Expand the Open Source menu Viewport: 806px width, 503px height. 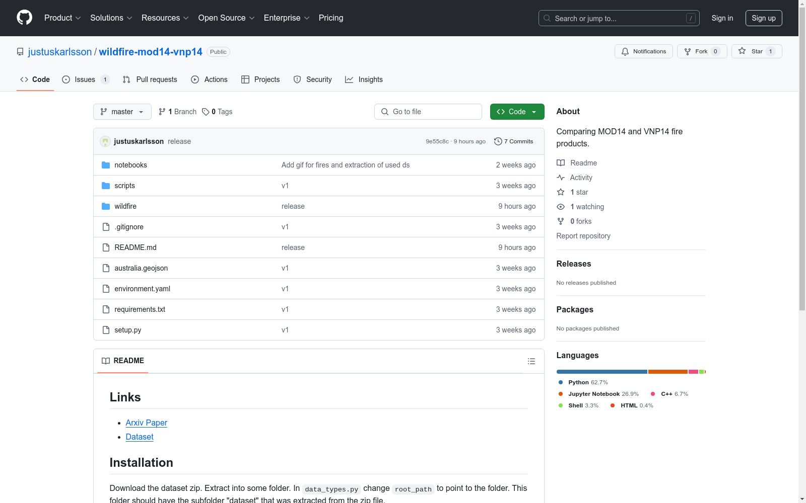pos(226,18)
